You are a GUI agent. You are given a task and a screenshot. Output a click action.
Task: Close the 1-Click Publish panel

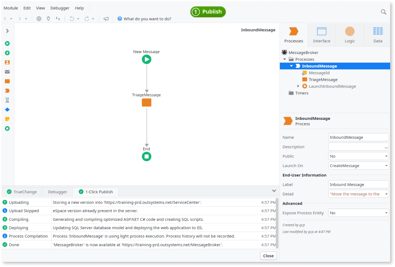pos(268,256)
